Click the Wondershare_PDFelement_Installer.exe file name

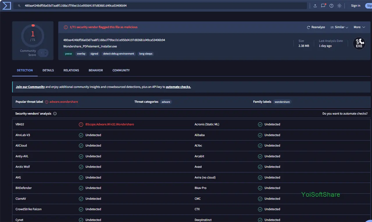[x=90, y=46]
